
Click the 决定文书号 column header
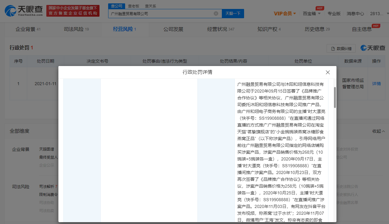coord(98,61)
